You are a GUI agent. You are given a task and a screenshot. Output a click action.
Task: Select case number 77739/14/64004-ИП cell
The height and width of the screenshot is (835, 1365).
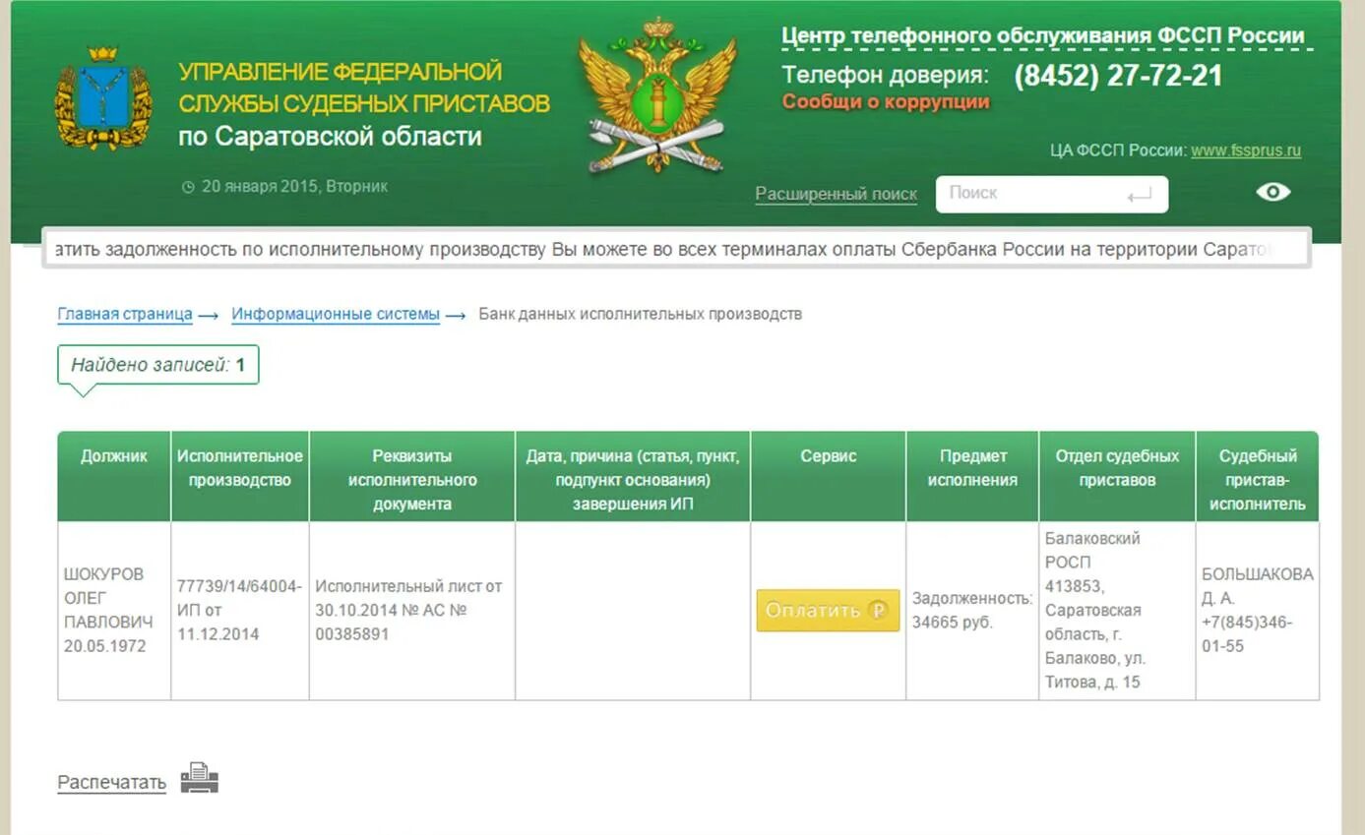pyautogui.click(x=240, y=611)
